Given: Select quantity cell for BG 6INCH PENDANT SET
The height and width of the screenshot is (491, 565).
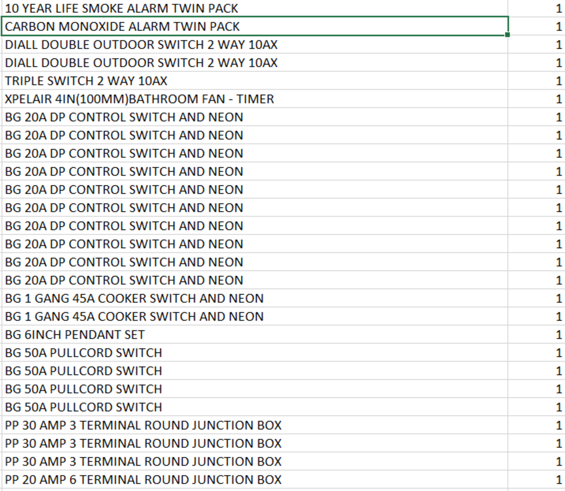Looking at the screenshot, I should (x=536, y=334).
